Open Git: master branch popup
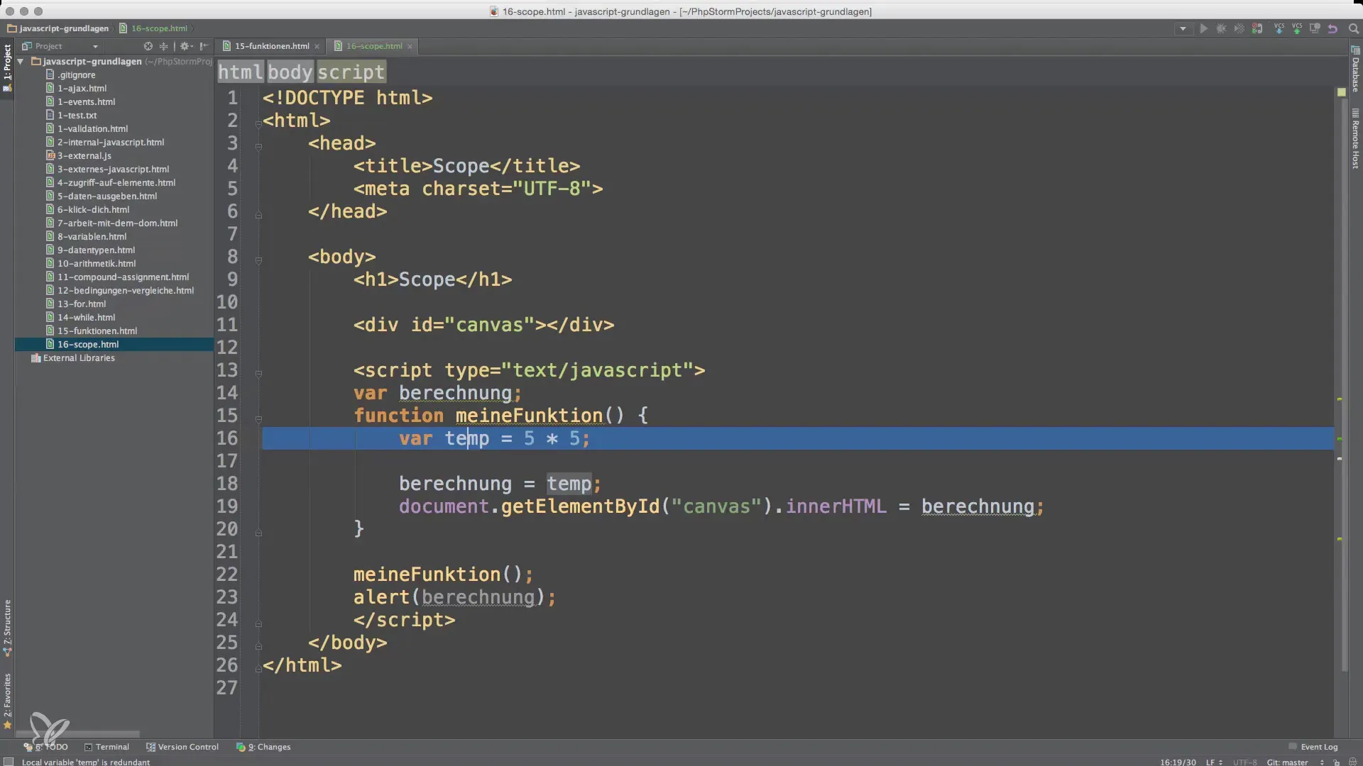1363x766 pixels. click(1295, 762)
